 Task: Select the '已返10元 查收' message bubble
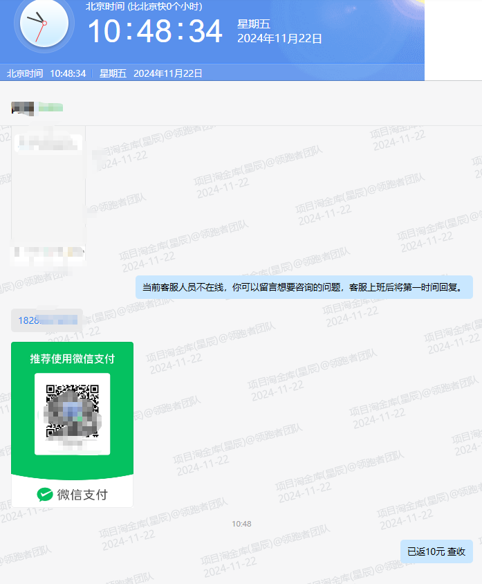tap(436, 551)
